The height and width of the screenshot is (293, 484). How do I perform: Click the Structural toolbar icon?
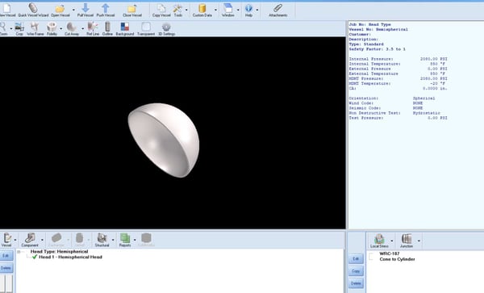(x=102, y=240)
